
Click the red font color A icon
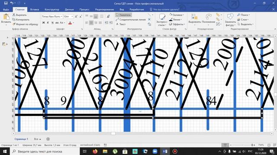click(70, 23)
